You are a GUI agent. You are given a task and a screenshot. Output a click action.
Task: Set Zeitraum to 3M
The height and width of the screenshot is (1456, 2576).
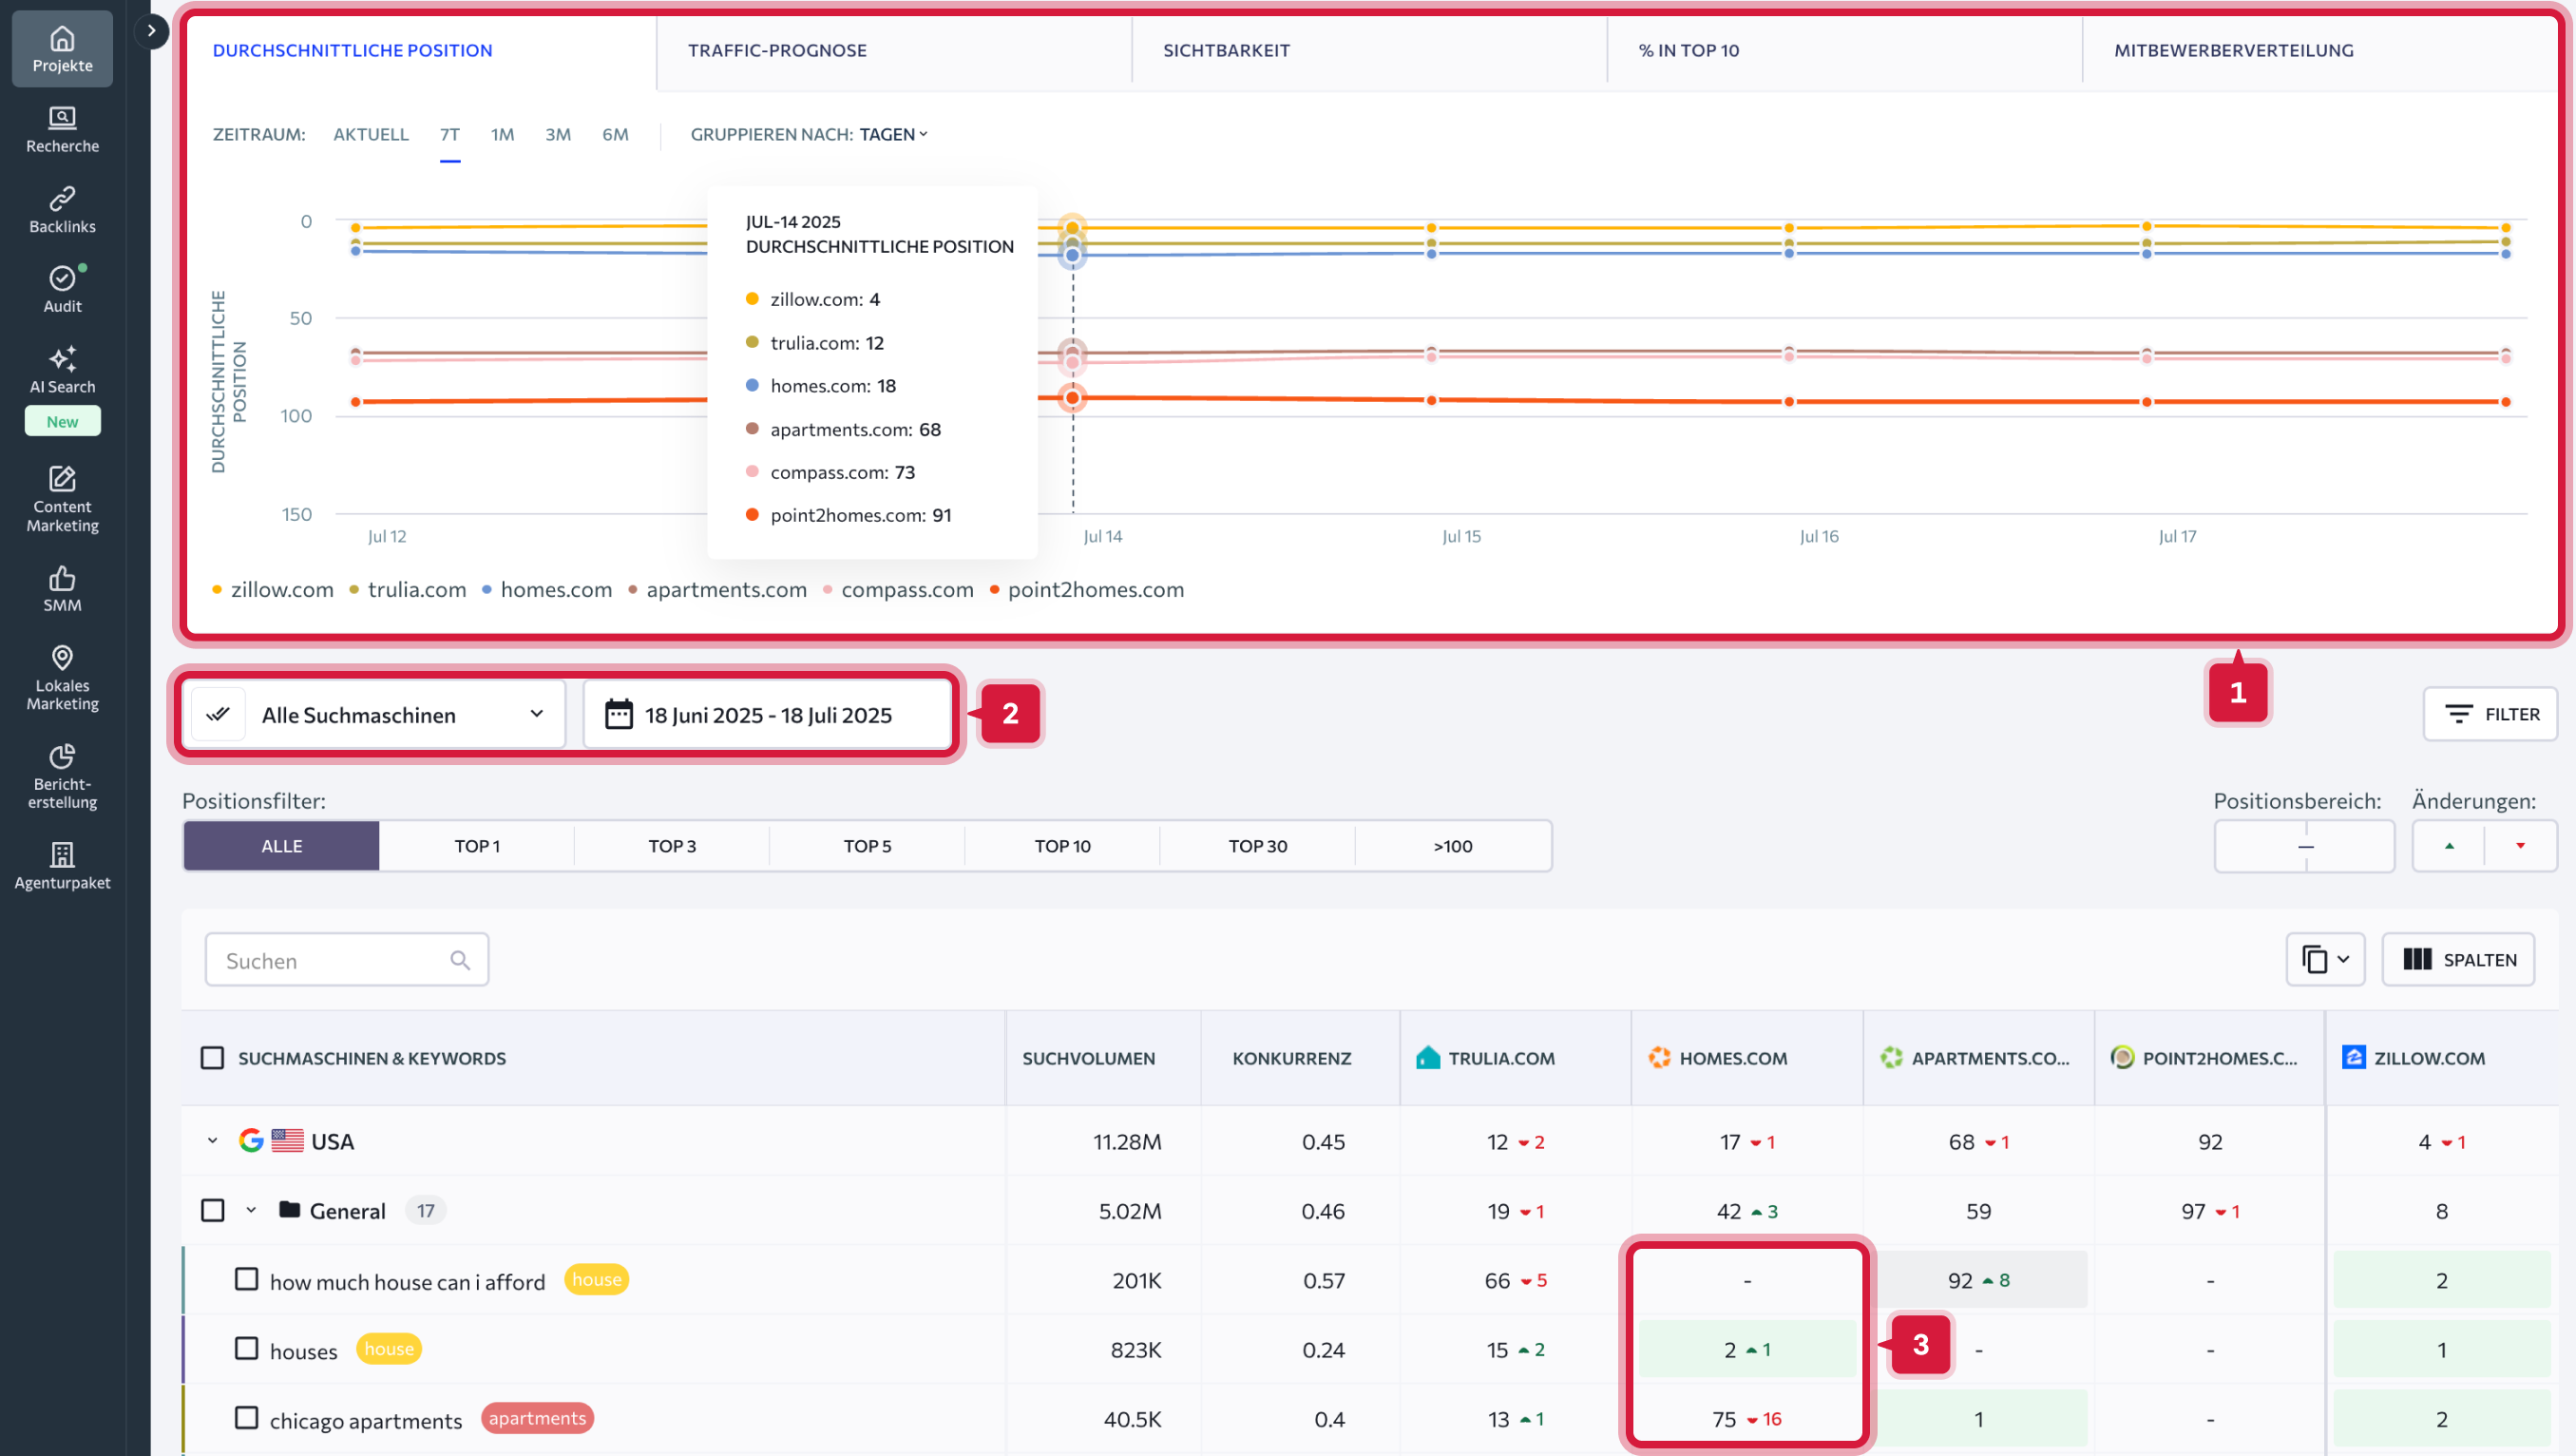click(x=558, y=134)
